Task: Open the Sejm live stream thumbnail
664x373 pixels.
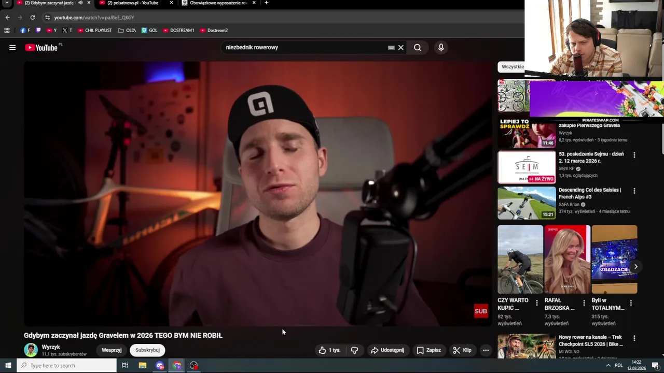Action: [527, 167]
